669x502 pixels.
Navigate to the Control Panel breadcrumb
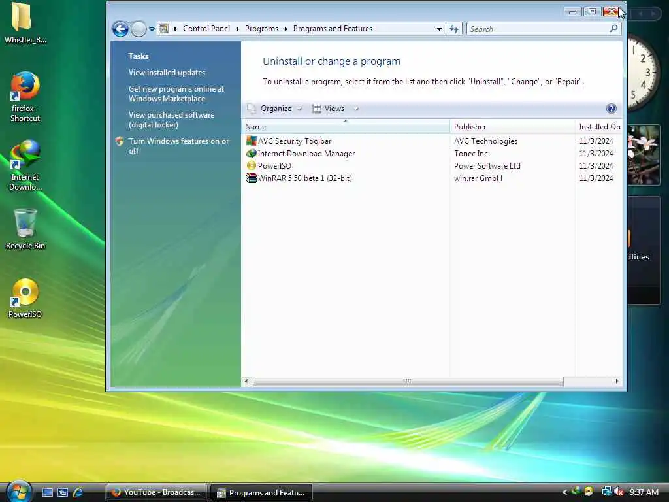point(206,29)
